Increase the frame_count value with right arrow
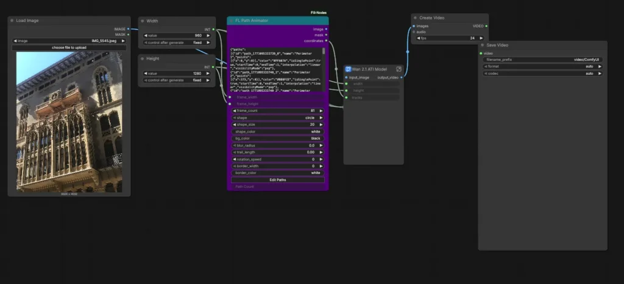This screenshot has width=624, height=284. coord(323,111)
